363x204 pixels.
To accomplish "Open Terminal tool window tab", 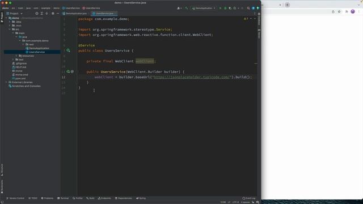I will (x=63, y=198).
